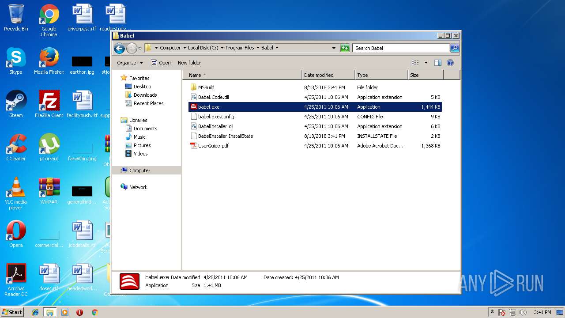Expand the Computer breadcrumb arrow

[x=185, y=48]
